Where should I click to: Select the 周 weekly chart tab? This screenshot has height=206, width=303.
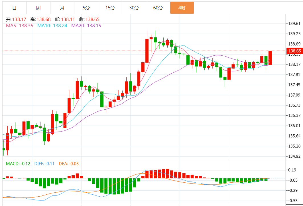[x=38, y=8]
